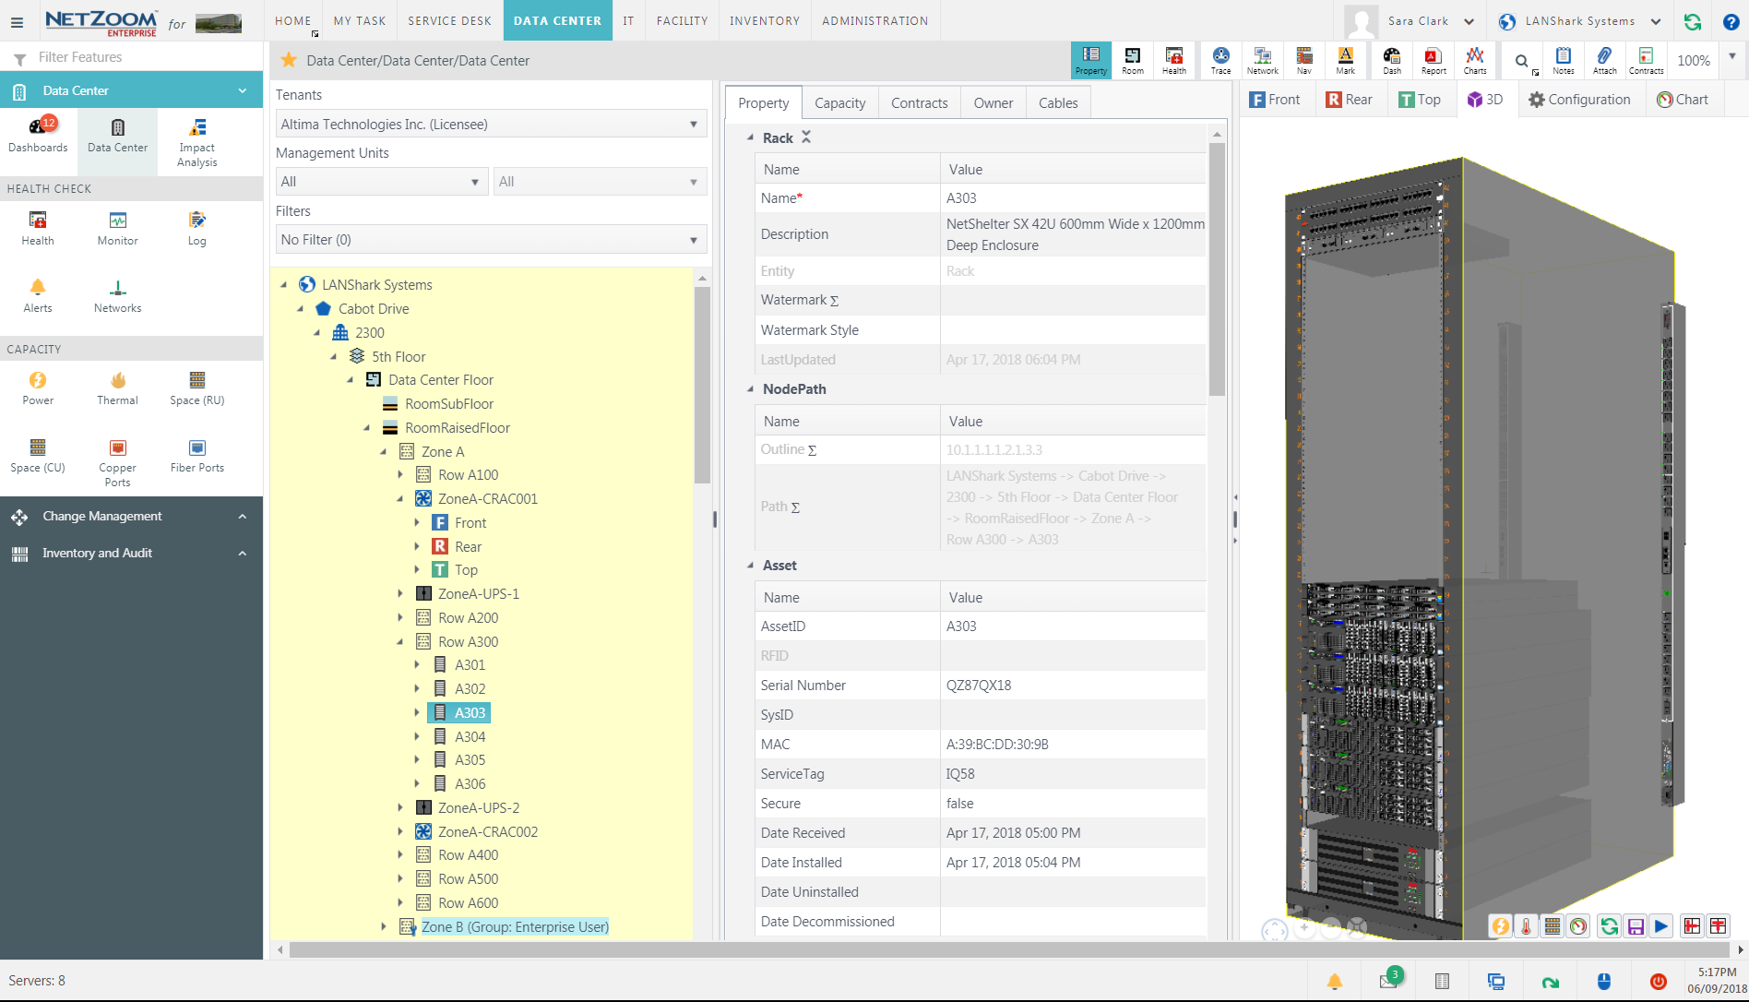This screenshot has height=1002, width=1749.
Task: Open the blue help question mark icon
Action: [1731, 21]
